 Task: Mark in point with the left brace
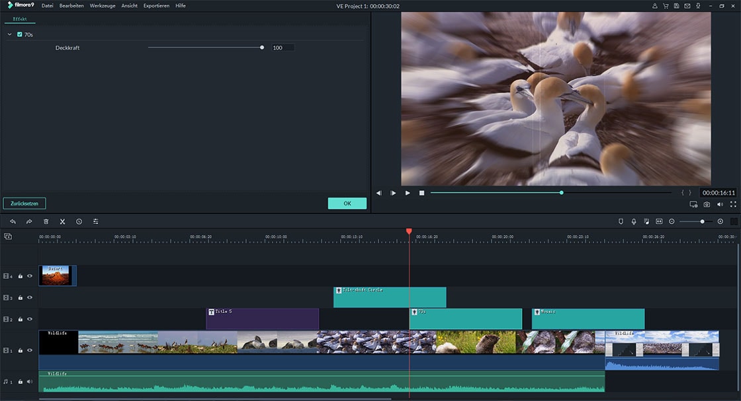coord(682,192)
